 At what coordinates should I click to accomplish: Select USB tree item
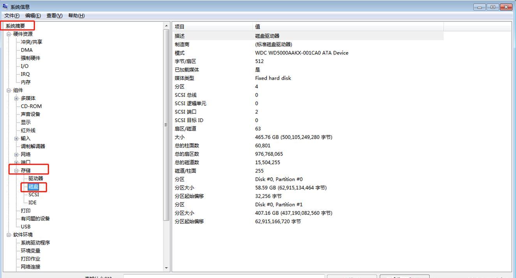pyautogui.click(x=26, y=227)
